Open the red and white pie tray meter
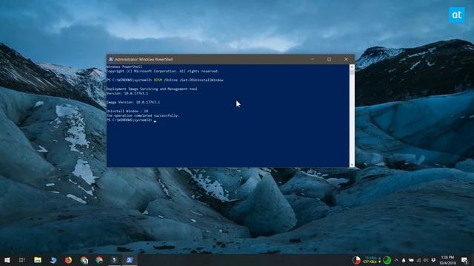Image resolution: width=474 pixels, height=266 pixels. coord(356,260)
